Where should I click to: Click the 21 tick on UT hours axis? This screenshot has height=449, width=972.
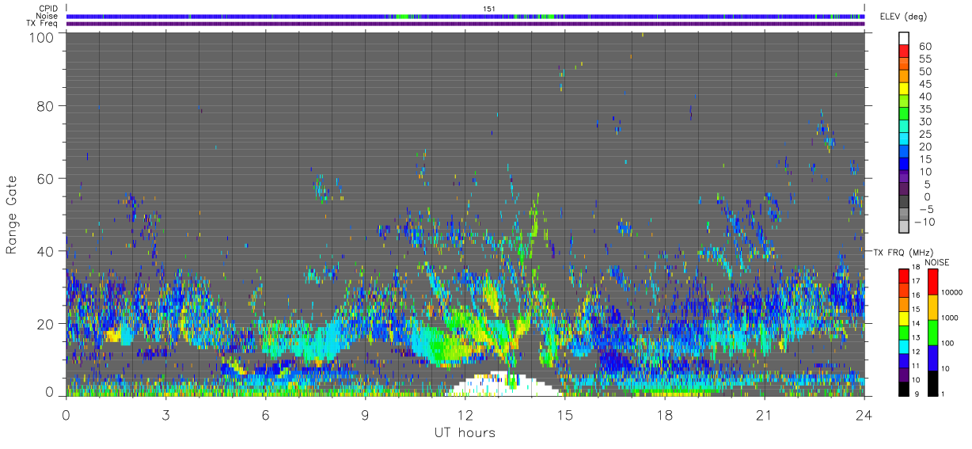(x=764, y=414)
